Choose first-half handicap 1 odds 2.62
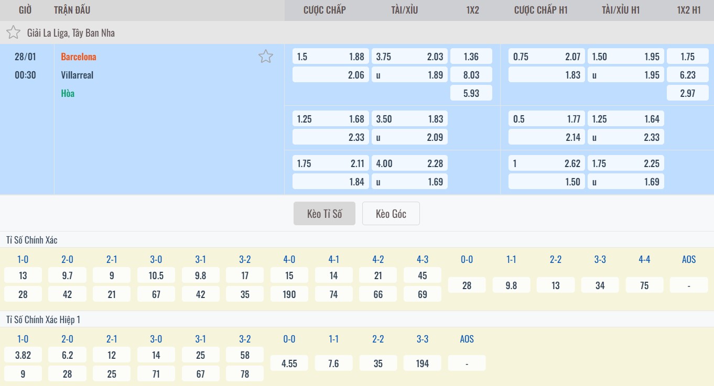Viewport: 714px width, 386px height. [546, 163]
